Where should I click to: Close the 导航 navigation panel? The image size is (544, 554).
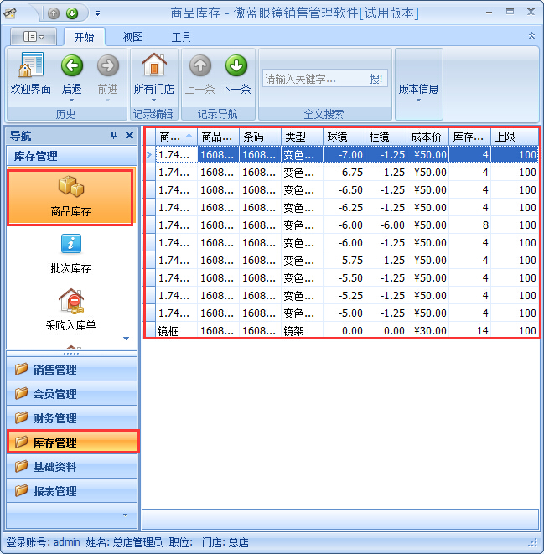tap(129, 136)
